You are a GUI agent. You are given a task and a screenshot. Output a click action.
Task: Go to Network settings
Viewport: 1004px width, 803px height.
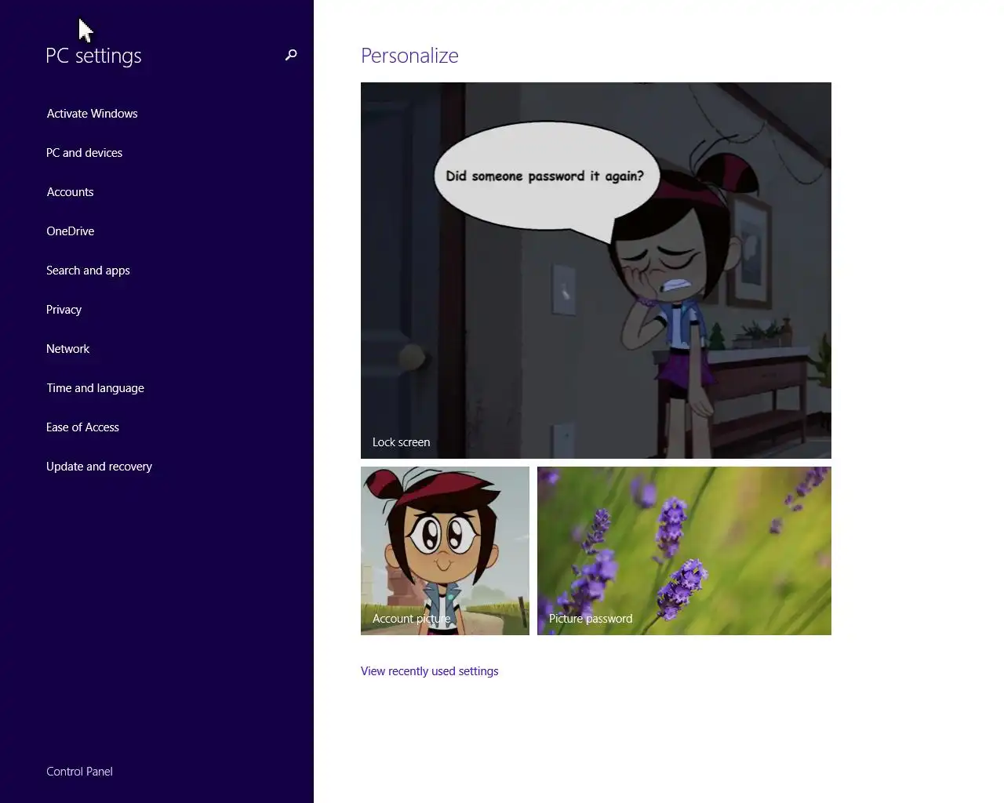click(x=67, y=349)
